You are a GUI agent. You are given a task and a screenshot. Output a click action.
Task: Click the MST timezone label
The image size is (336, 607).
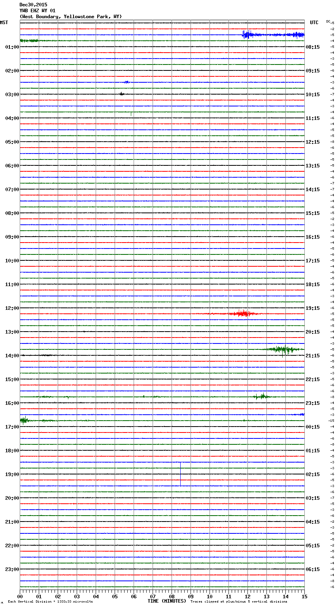coord(4,23)
